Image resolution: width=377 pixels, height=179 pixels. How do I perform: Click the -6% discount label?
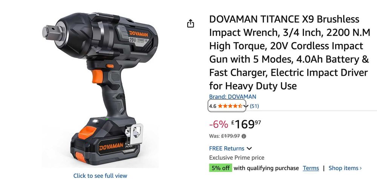[219, 124]
